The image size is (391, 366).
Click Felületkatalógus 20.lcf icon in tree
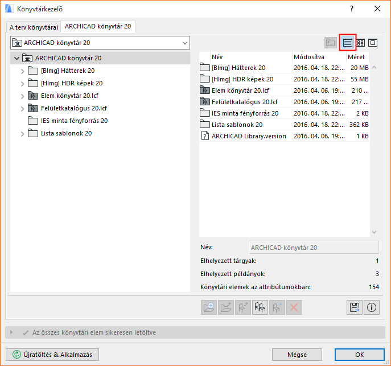33,108
